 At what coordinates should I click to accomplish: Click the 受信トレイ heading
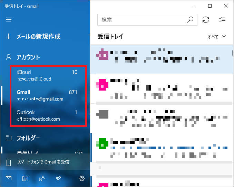click(x=110, y=36)
